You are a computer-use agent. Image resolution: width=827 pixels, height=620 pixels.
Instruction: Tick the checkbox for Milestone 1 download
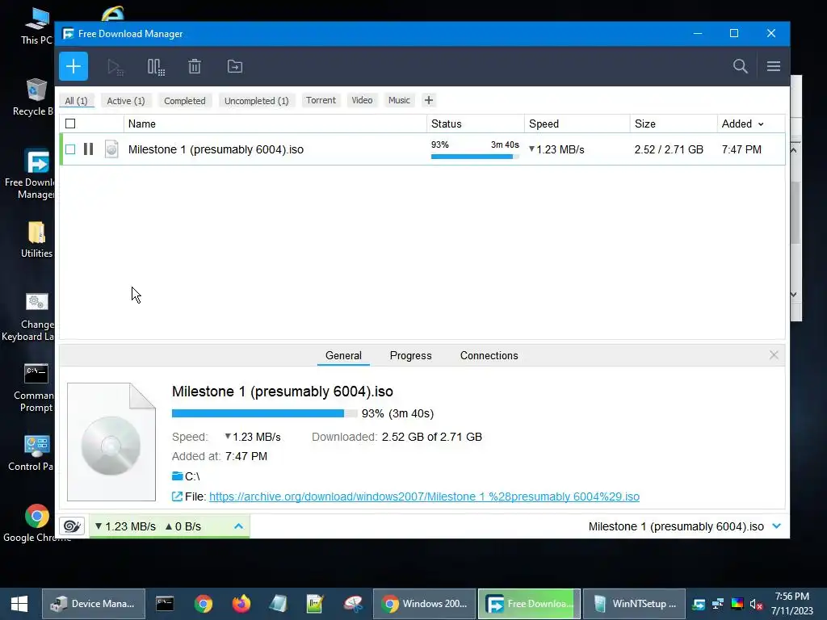[x=70, y=149]
